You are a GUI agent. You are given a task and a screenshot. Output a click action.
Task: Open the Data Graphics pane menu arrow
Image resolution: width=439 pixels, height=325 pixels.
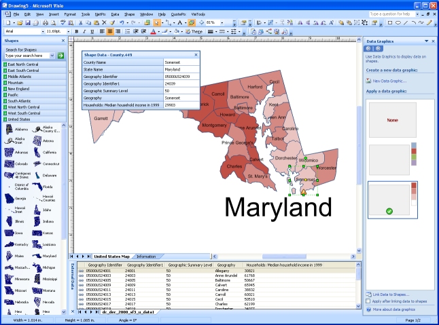point(426,41)
